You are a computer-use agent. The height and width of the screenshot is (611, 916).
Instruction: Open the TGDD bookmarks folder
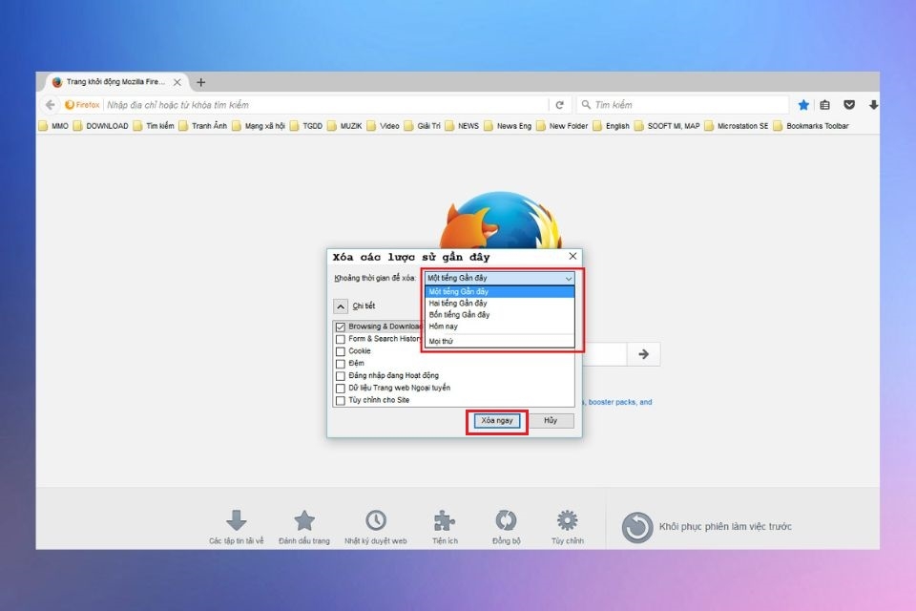pyautogui.click(x=306, y=126)
